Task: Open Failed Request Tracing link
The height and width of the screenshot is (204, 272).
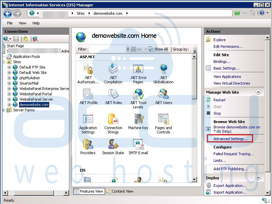Action: (234, 154)
